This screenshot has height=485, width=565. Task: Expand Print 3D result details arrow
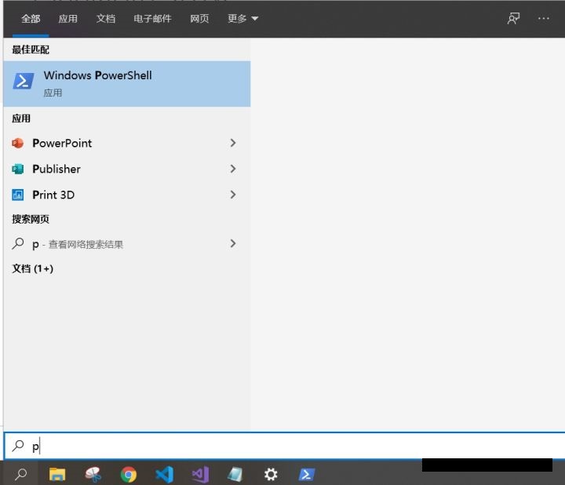pyautogui.click(x=233, y=195)
